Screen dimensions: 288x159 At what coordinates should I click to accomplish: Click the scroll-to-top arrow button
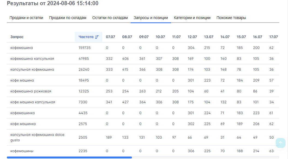pos(280,143)
